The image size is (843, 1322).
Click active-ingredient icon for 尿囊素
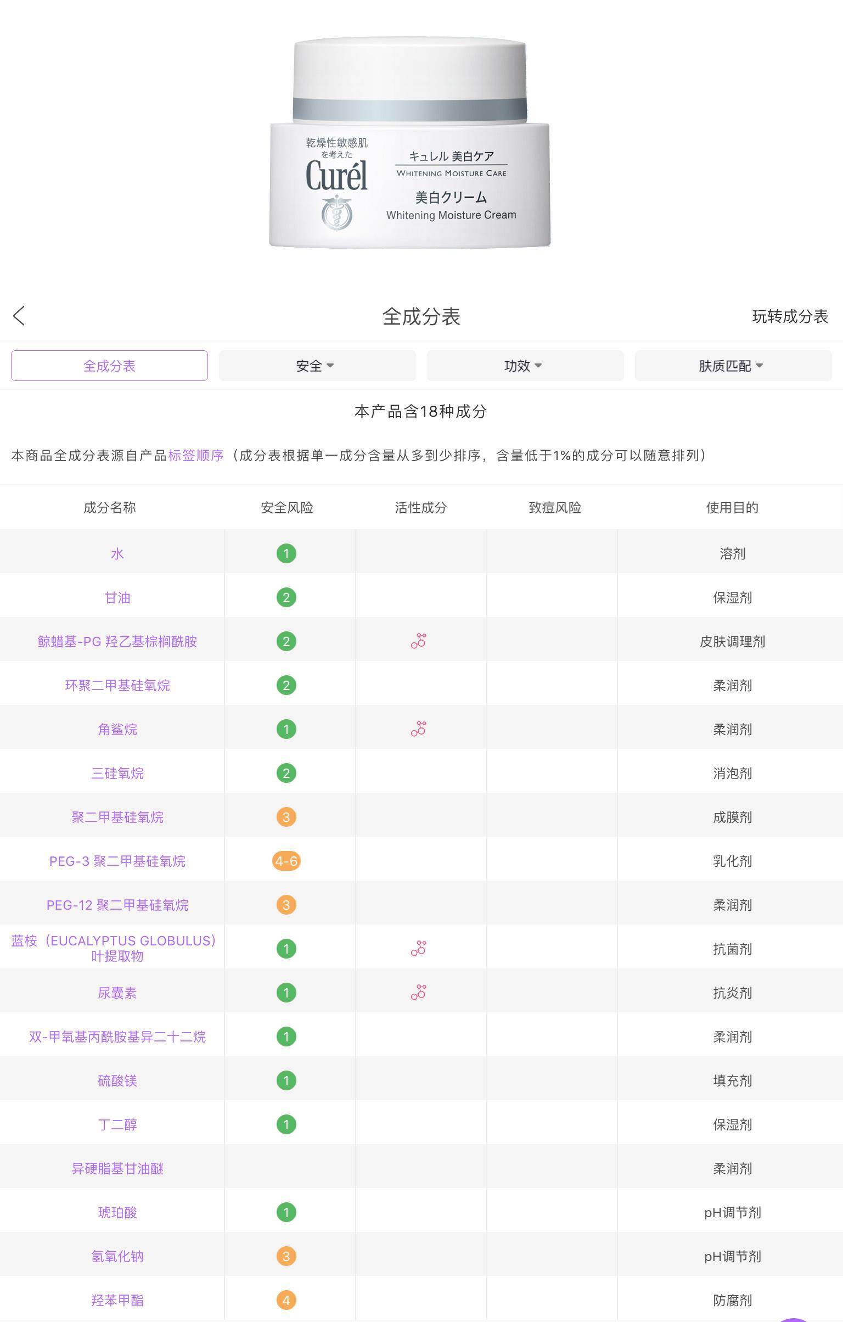[418, 992]
